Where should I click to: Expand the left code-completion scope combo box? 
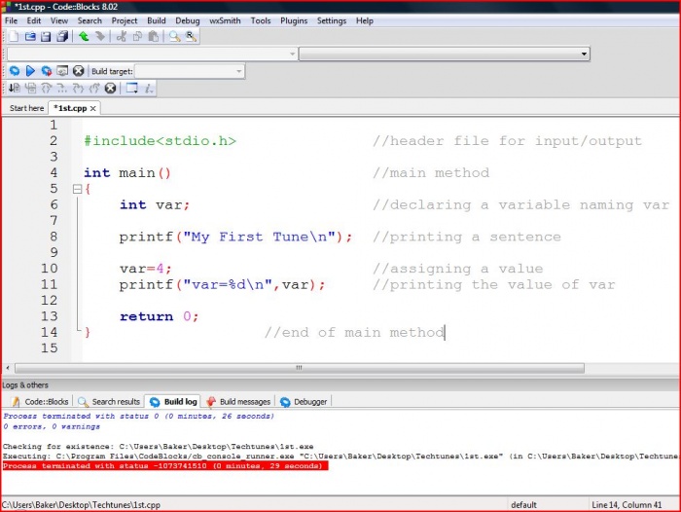pos(292,54)
